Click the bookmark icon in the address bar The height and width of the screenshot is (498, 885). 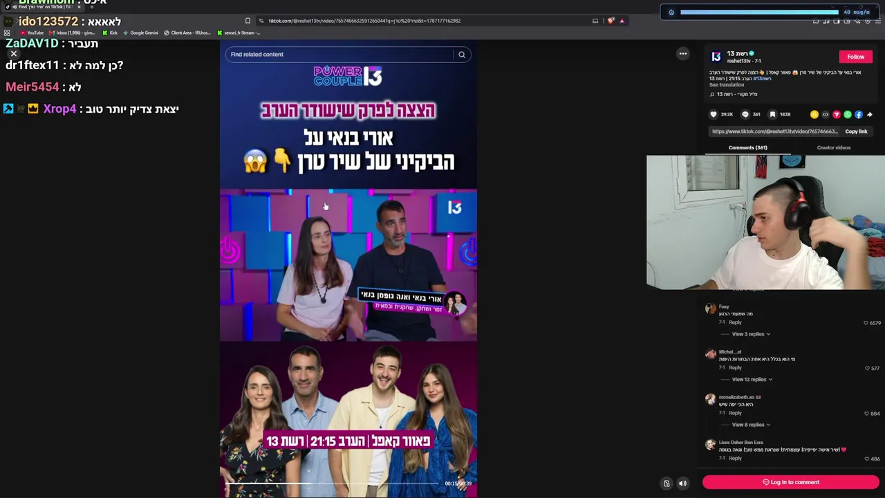[248, 21]
